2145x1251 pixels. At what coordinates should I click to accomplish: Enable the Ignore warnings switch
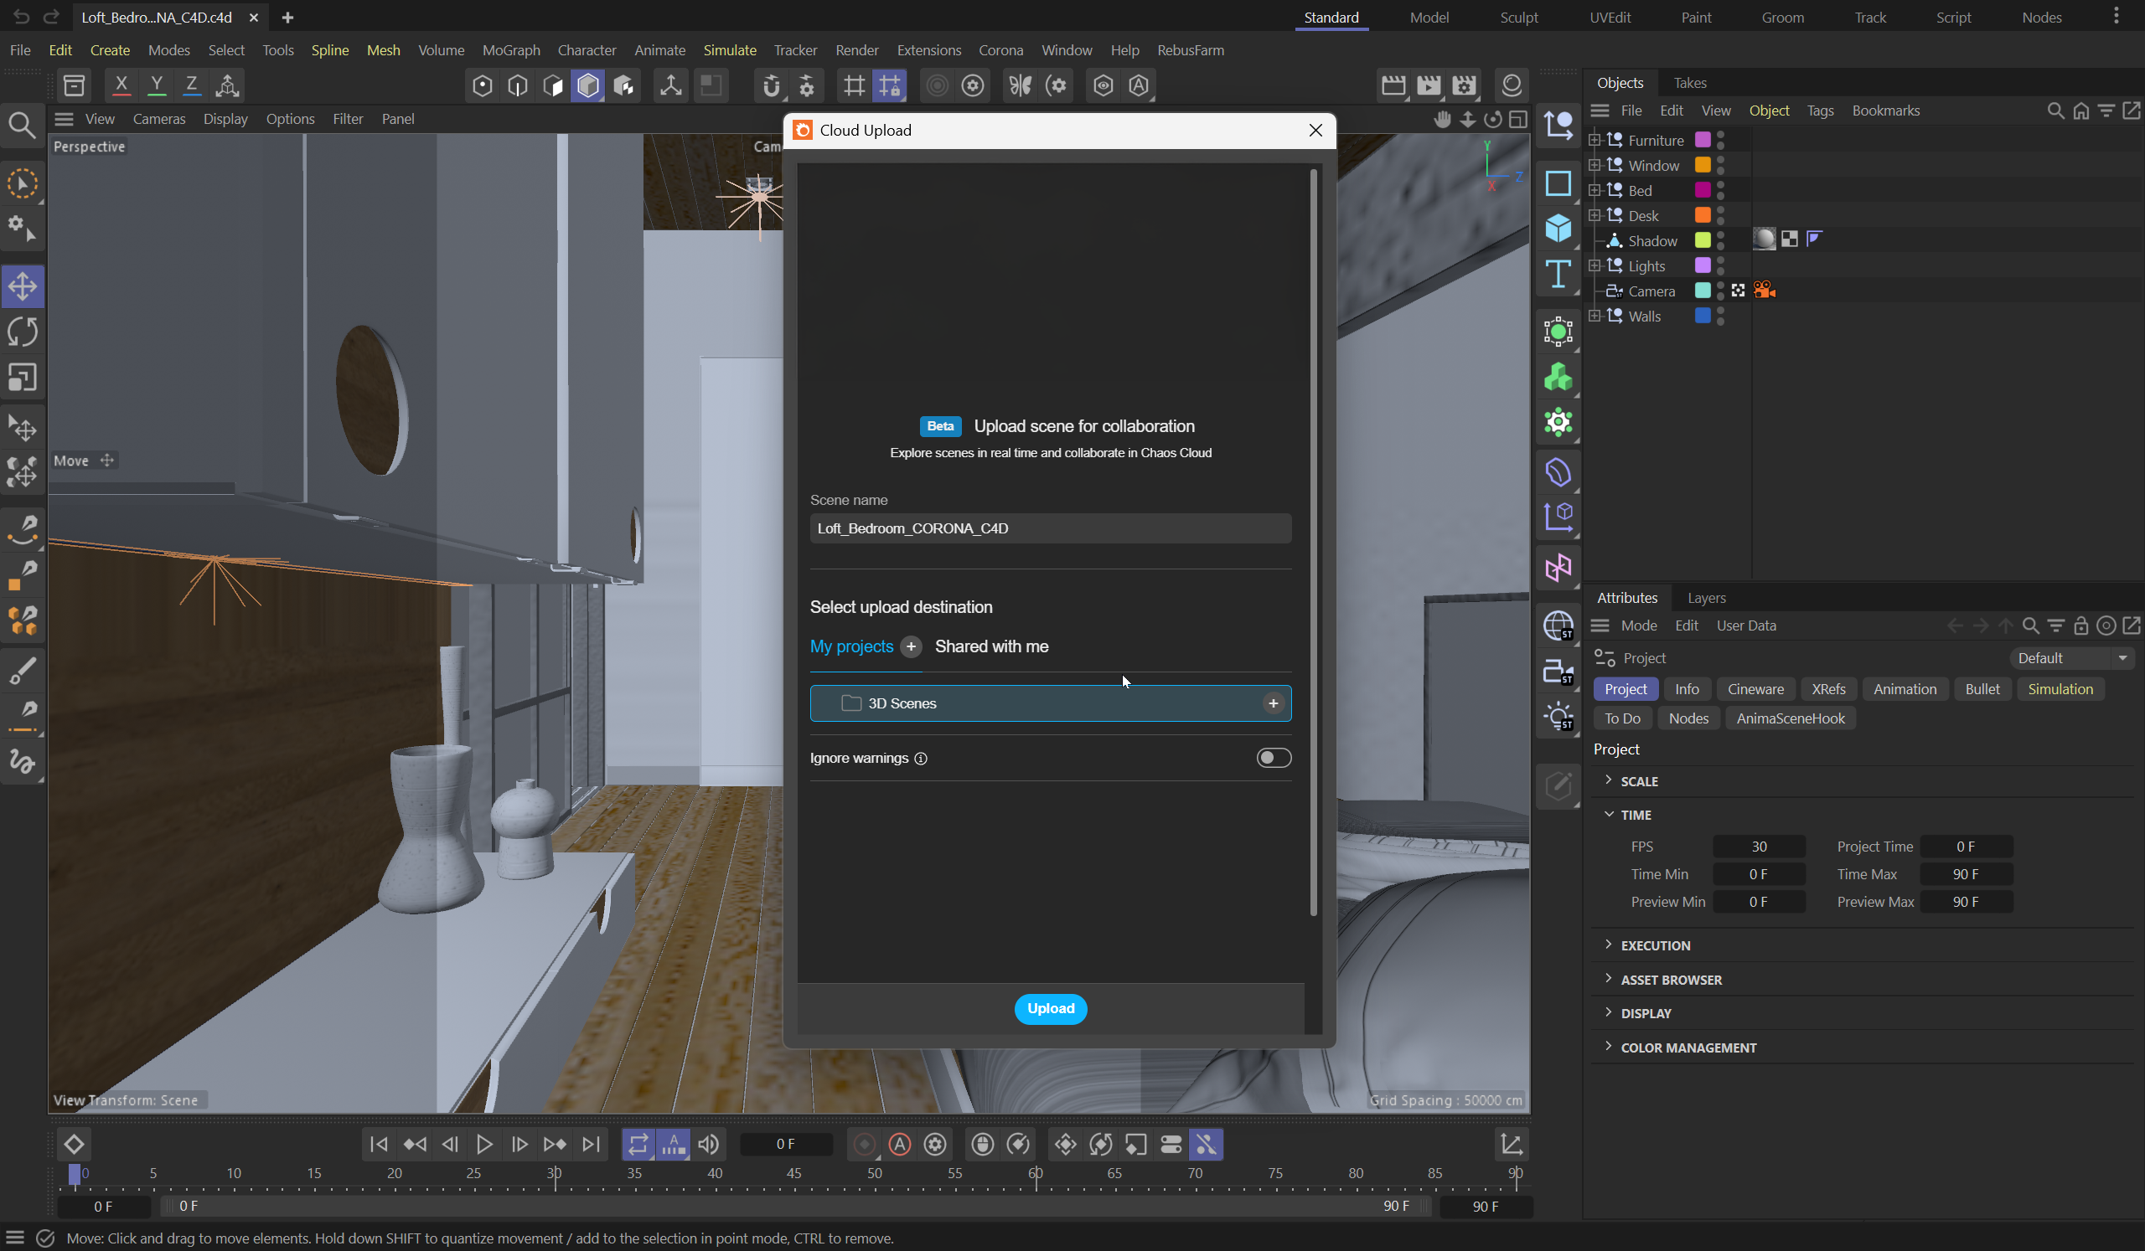1274,758
